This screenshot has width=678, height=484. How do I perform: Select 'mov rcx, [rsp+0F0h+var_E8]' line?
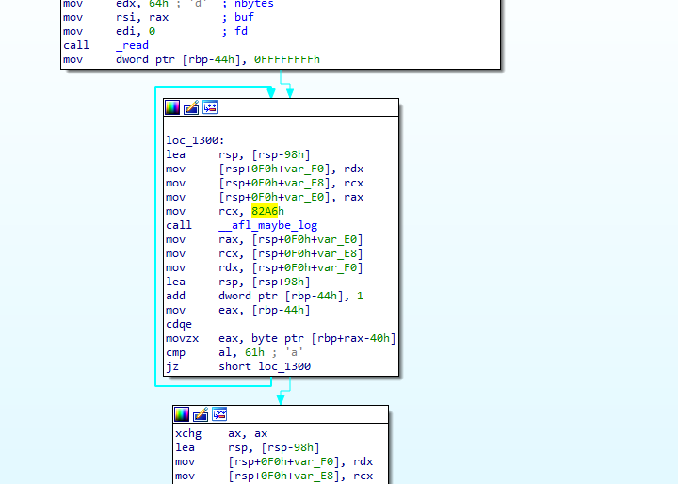point(265,254)
